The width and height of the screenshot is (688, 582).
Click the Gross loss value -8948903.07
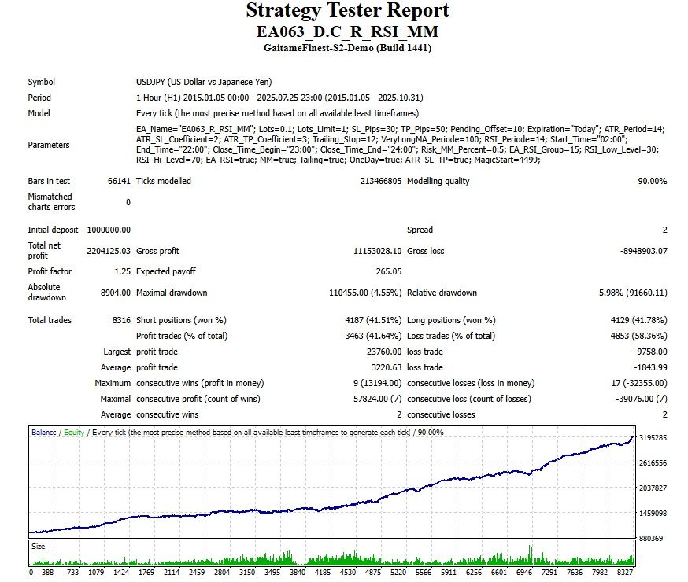click(643, 251)
